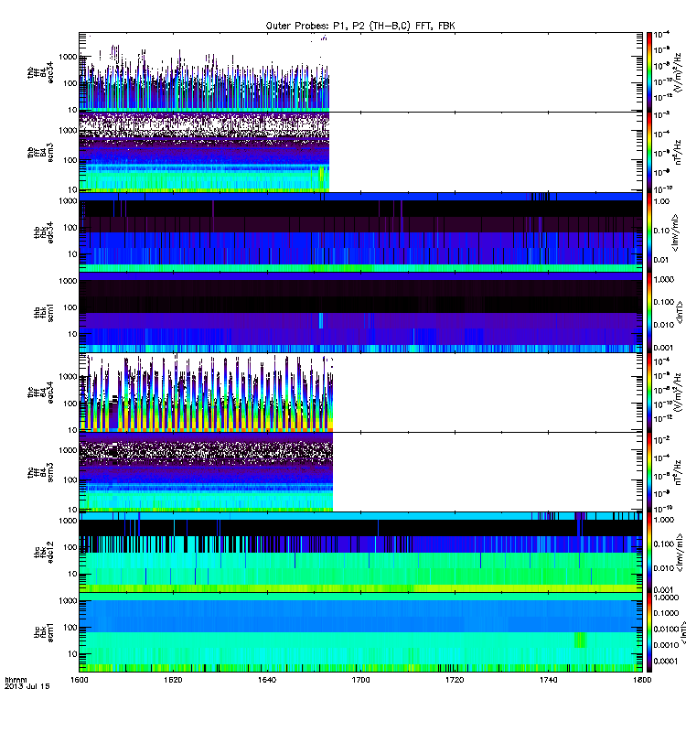Click the 'thc fbk scm1' axis label

click(44, 632)
